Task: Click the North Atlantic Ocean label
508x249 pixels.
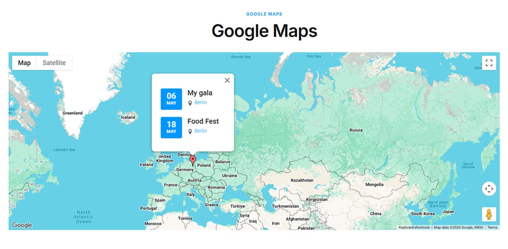Action: point(83,217)
